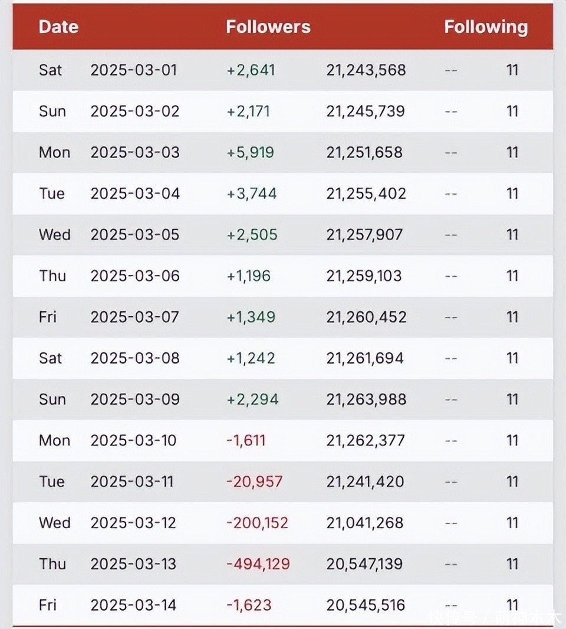Click the -20,957 loss on Tuesday

255,481
